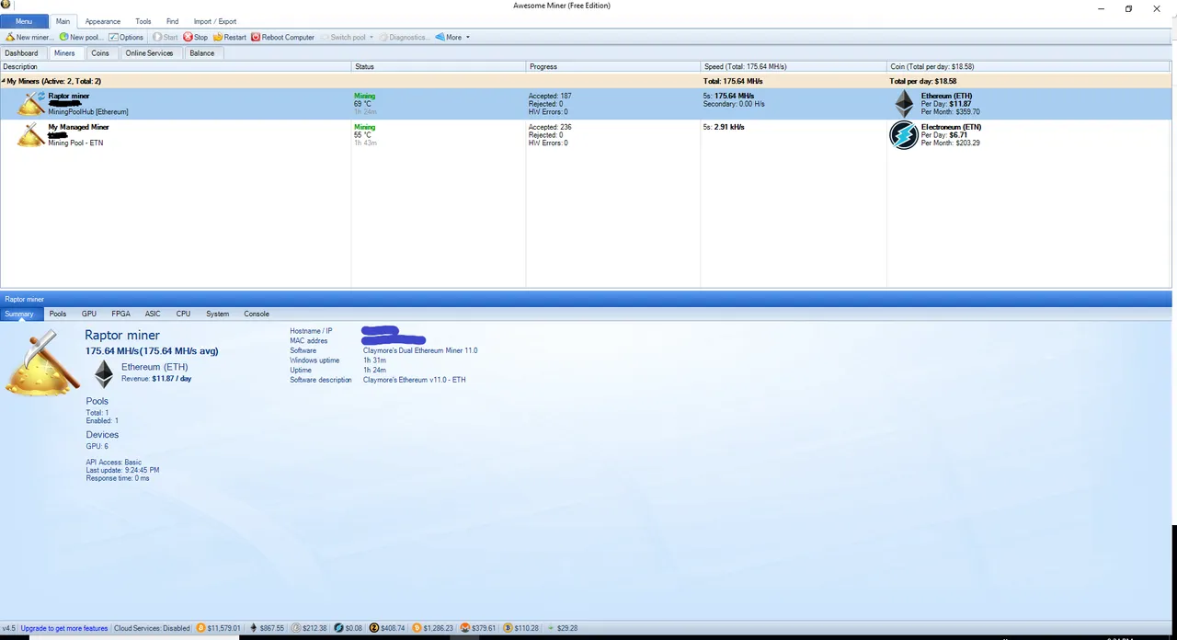1177x640 pixels.
Task: Sort by the Status column header
Action: click(x=440, y=67)
